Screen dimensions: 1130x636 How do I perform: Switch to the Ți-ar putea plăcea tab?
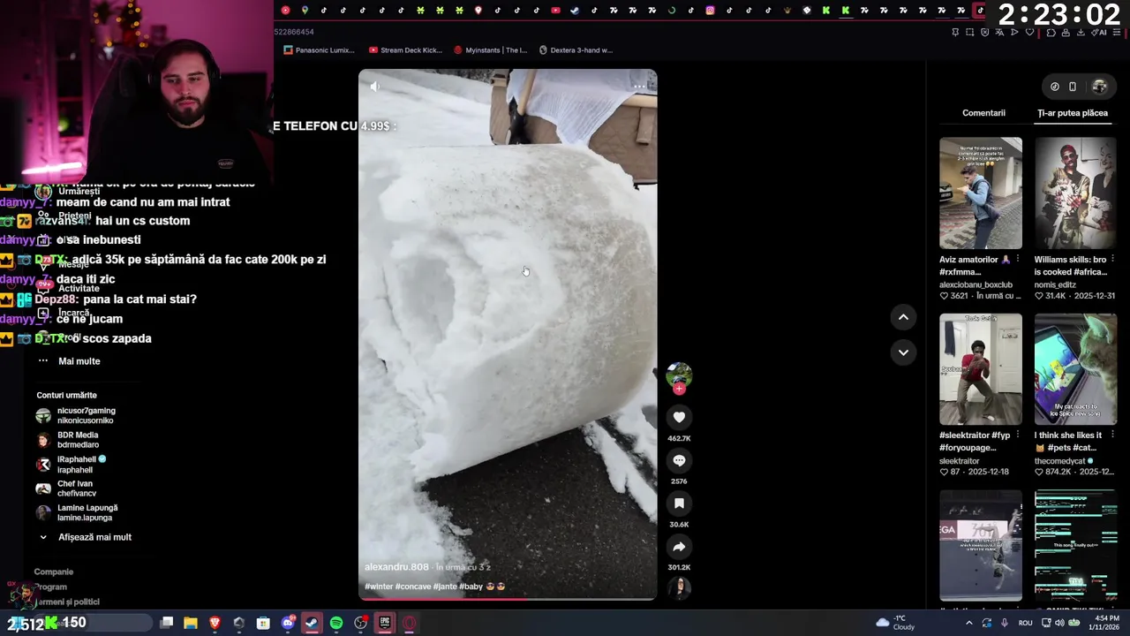(x=1073, y=113)
